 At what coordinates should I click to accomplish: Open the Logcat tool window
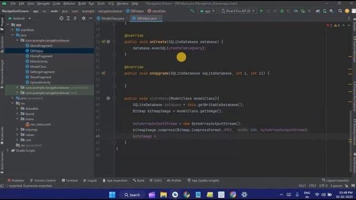click(x=90, y=181)
